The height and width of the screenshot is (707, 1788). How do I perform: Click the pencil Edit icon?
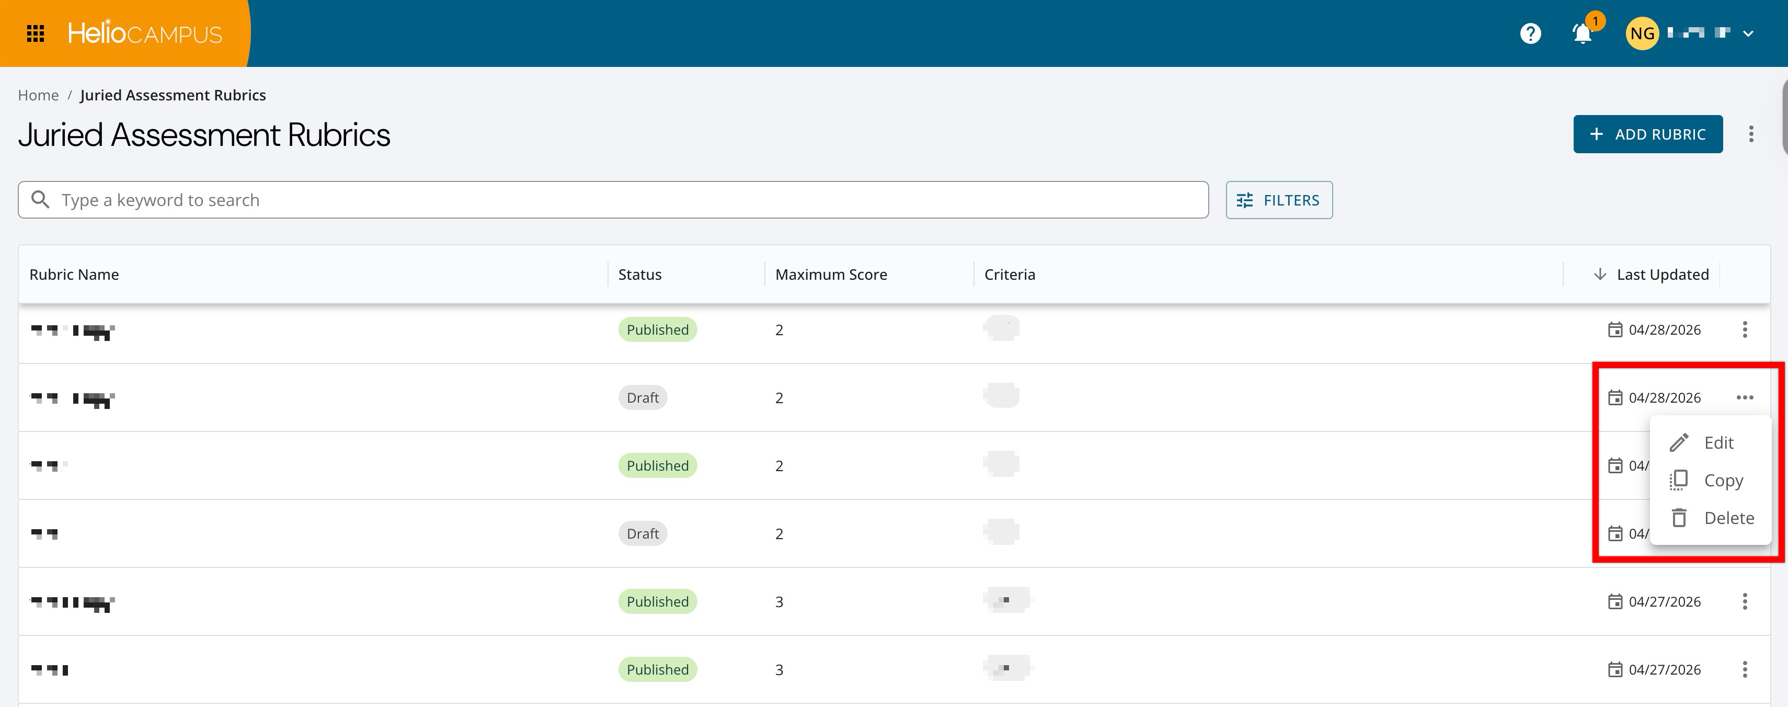(1678, 442)
